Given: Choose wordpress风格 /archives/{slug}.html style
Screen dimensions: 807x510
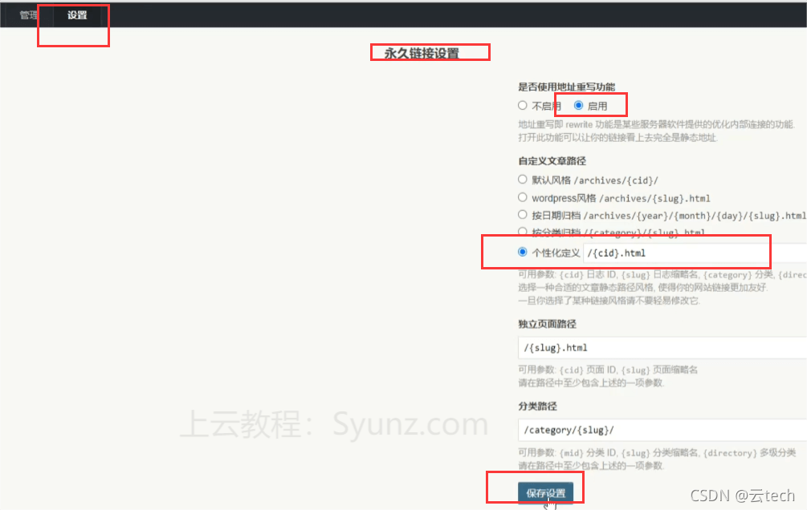Looking at the screenshot, I should pos(522,197).
